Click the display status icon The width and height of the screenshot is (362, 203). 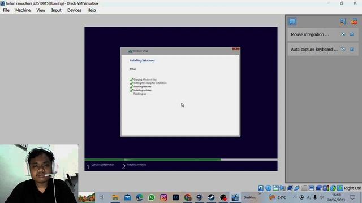(x=311, y=188)
